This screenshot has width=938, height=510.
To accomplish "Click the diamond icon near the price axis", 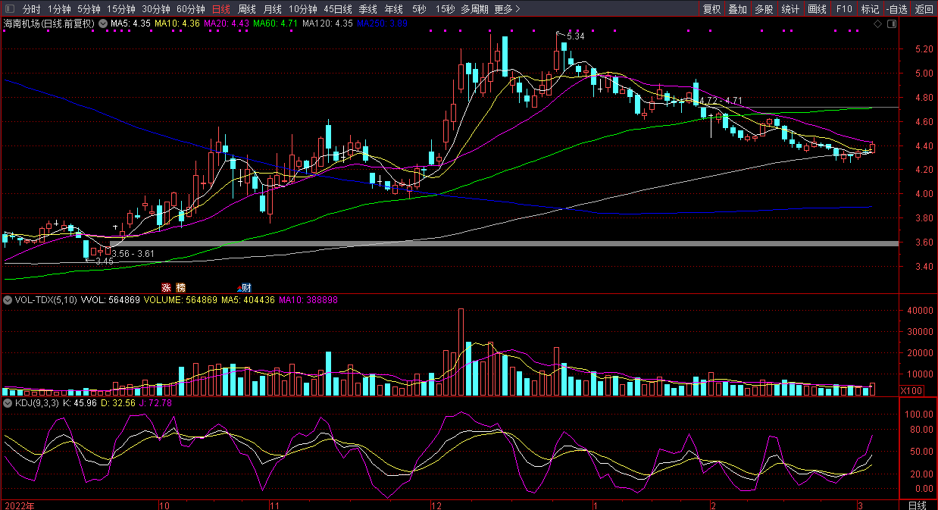I will click(x=877, y=24).
